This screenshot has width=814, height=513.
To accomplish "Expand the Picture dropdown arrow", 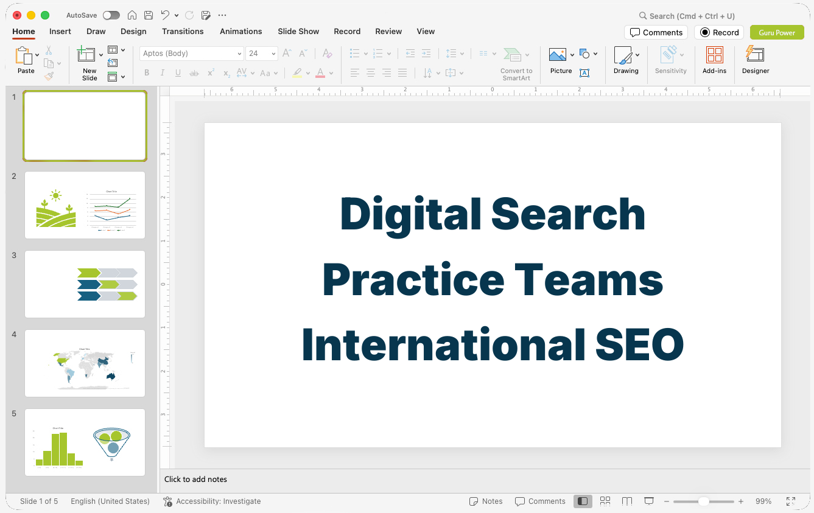I will [572, 55].
